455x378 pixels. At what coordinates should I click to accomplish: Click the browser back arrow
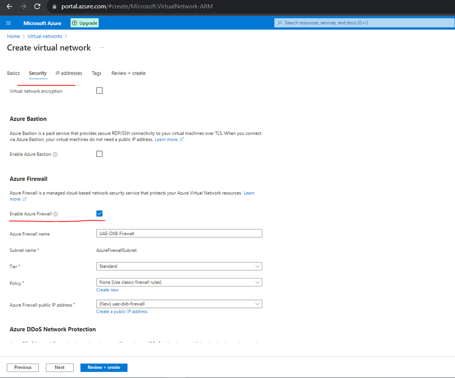pyautogui.click(x=9, y=7)
